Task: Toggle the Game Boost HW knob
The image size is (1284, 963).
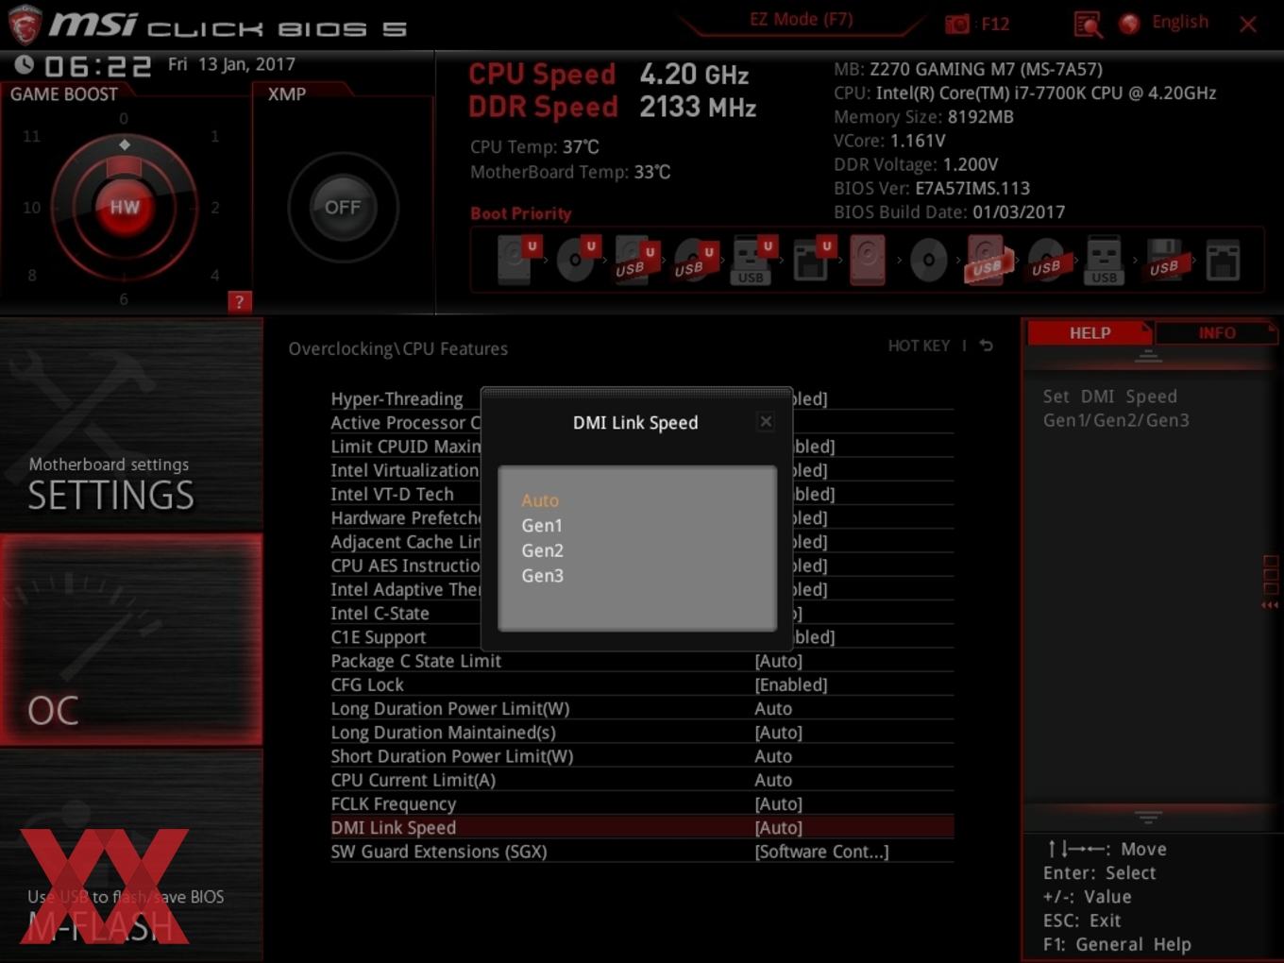Action: click(125, 207)
